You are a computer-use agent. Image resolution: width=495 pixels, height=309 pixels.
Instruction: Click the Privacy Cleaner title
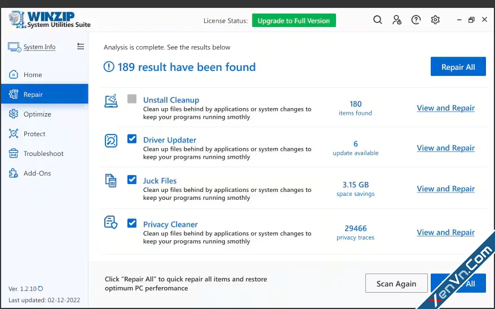(x=170, y=224)
